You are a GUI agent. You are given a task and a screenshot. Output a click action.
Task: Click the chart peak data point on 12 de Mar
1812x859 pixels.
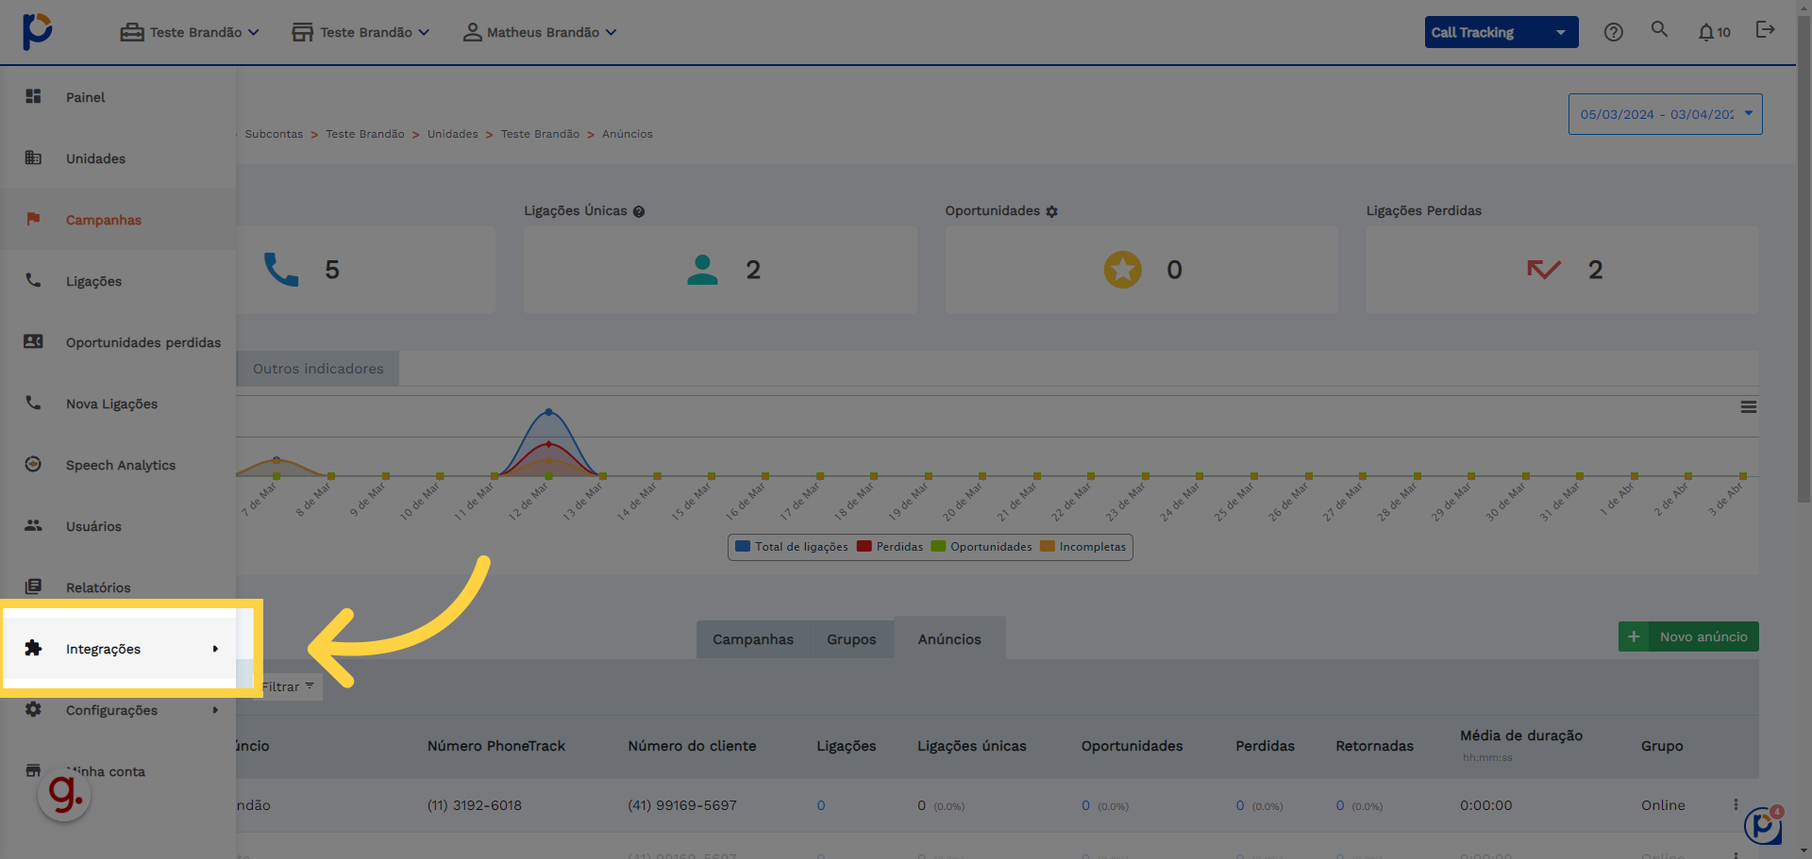pyautogui.click(x=548, y=412)
